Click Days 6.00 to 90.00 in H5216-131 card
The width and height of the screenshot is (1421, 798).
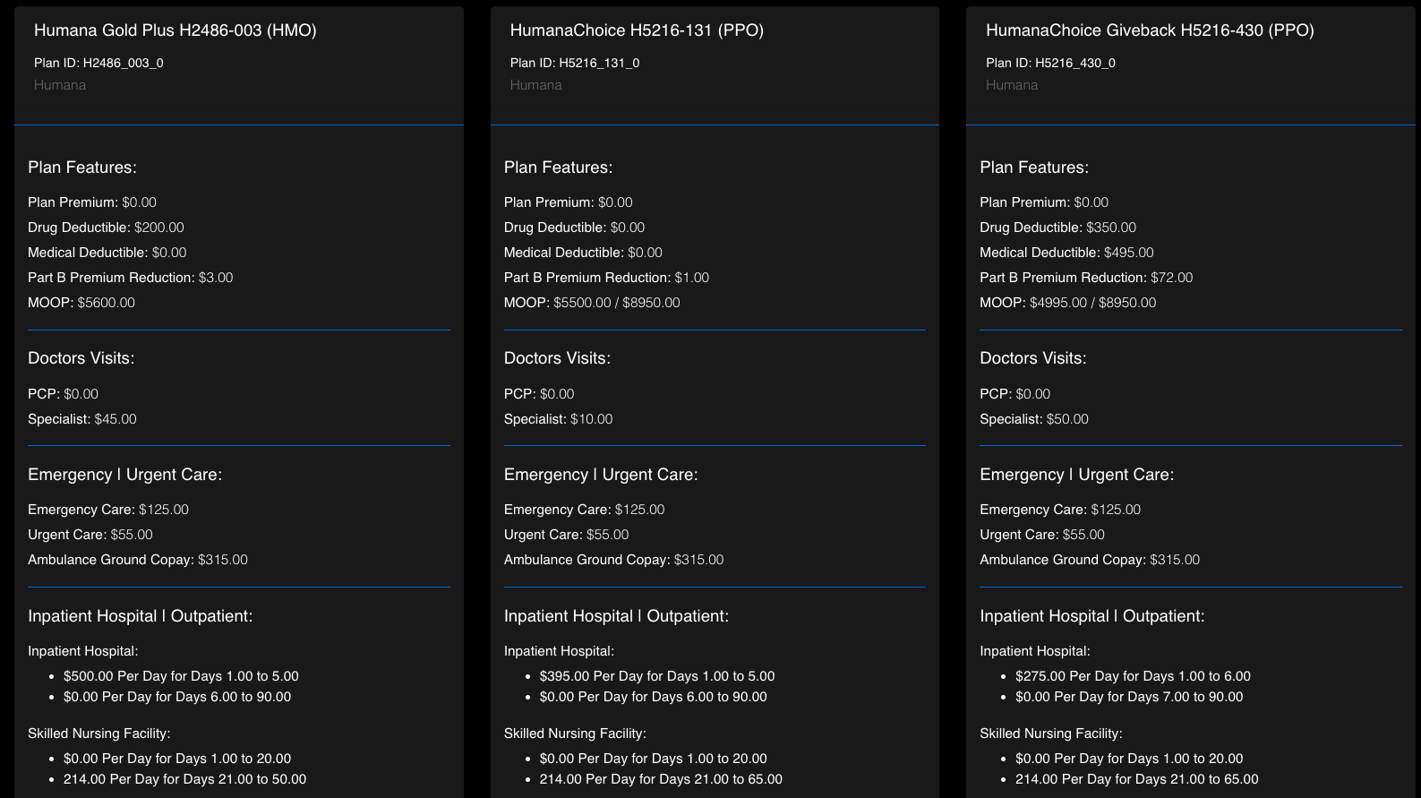(x=654, y=697)
